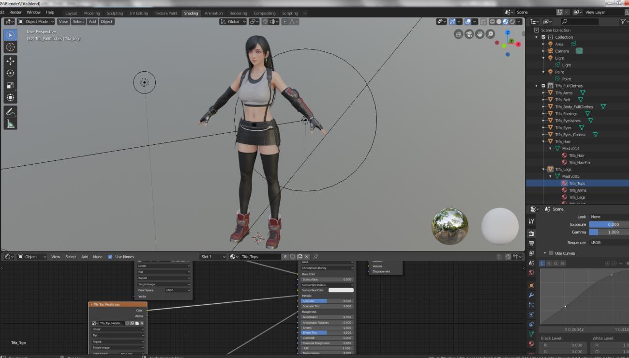Click the pan view hand icon
The width and height of the screenshot is (629, 358).
click(480, 34)
